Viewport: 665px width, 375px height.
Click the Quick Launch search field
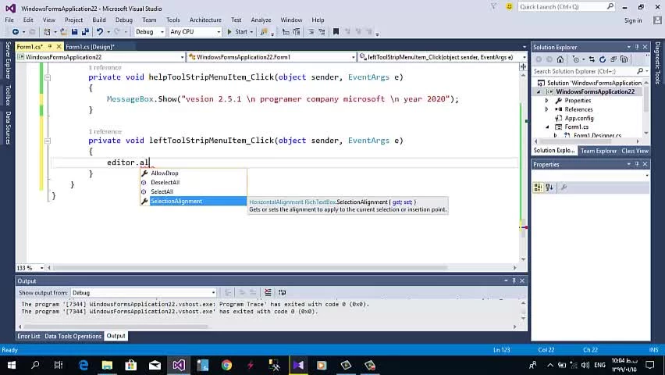click(566, 7)
